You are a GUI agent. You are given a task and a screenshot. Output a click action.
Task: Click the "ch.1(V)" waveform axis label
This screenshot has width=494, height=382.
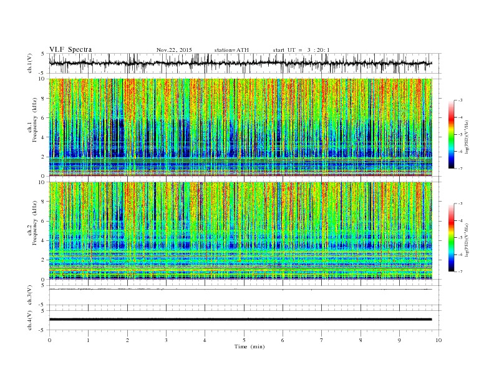click(30, 63)
